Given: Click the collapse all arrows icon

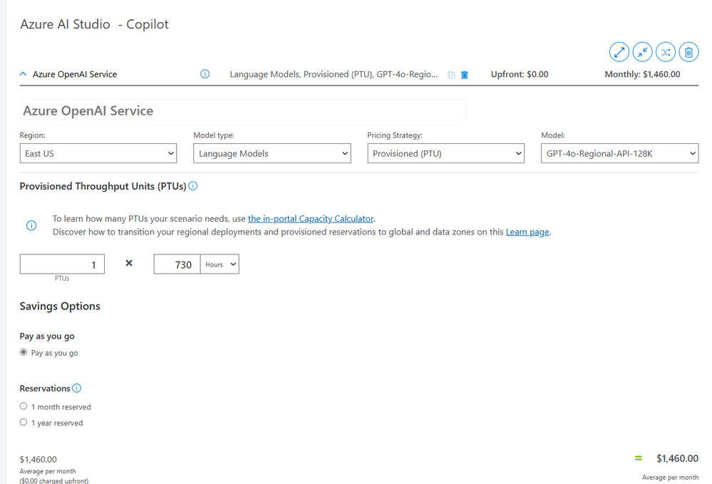Looking at the screenshot, I should pyautogui.click(x=642, y=52).
